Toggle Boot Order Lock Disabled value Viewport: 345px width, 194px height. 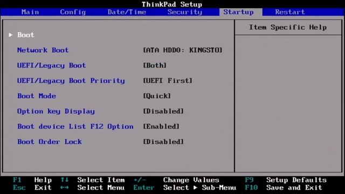(x=163, y=142)
